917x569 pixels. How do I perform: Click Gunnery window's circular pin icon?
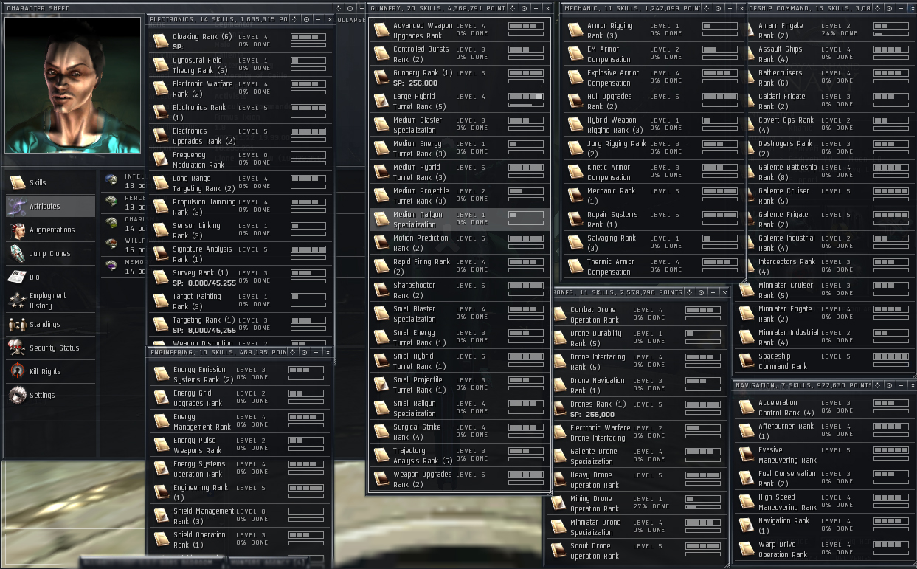524,7
